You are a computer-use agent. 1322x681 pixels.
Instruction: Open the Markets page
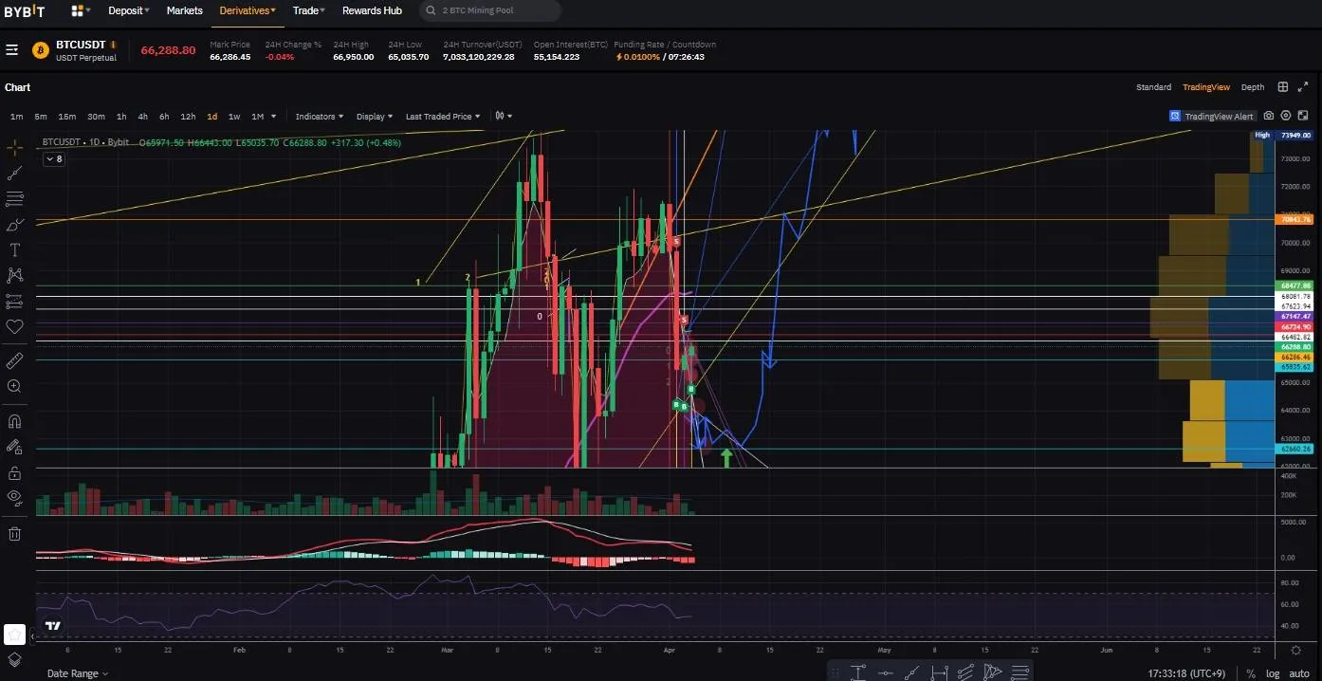click(185, 10)
